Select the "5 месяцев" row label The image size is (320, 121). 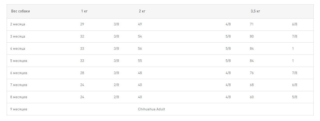(x=19, y=61)
